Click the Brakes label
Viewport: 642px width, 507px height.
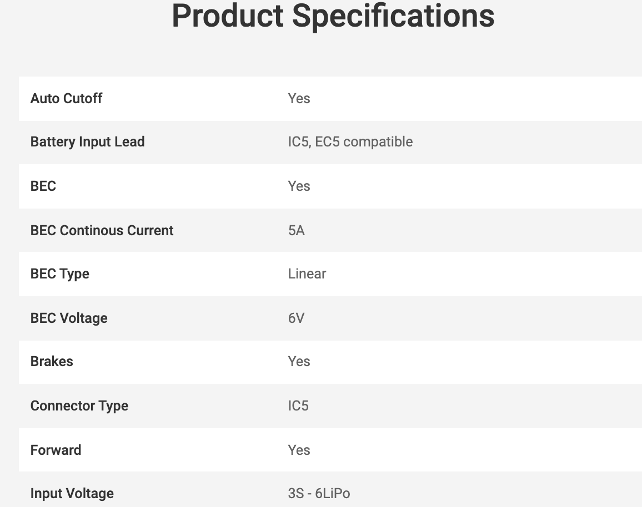point(52,362)
